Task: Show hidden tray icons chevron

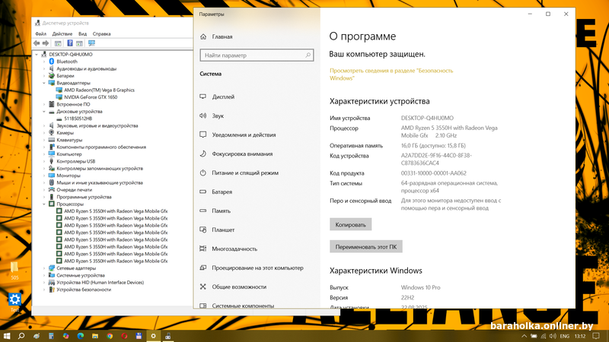Action: click(524, 336)
